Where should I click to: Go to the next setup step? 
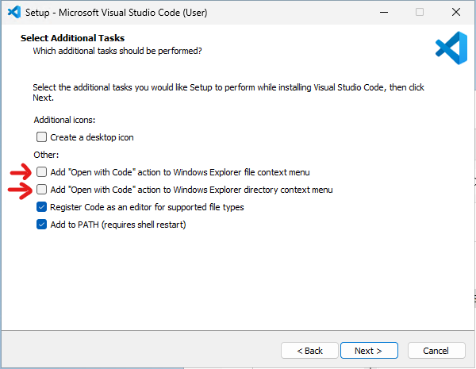pyautogui.click(x=369, y=351)
